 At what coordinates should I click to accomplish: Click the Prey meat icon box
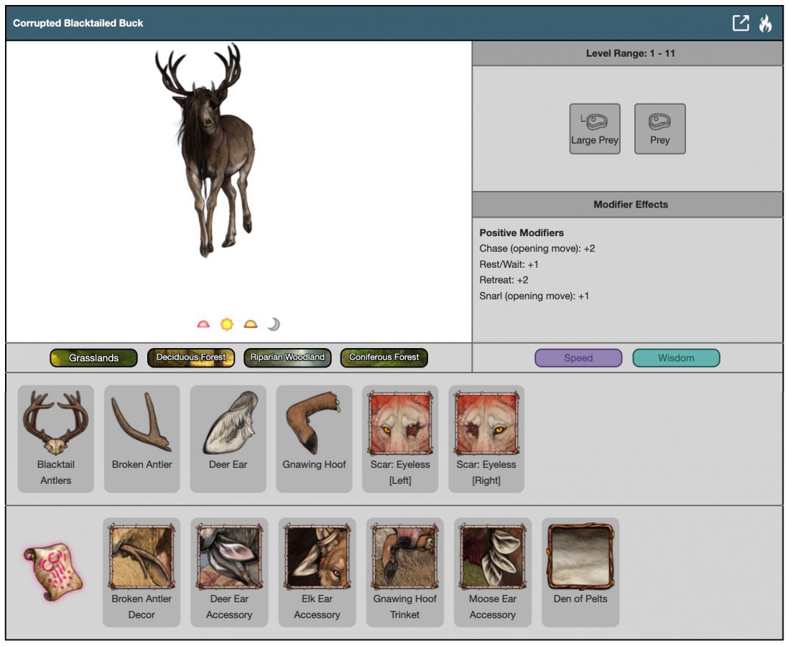pos(659,128)
